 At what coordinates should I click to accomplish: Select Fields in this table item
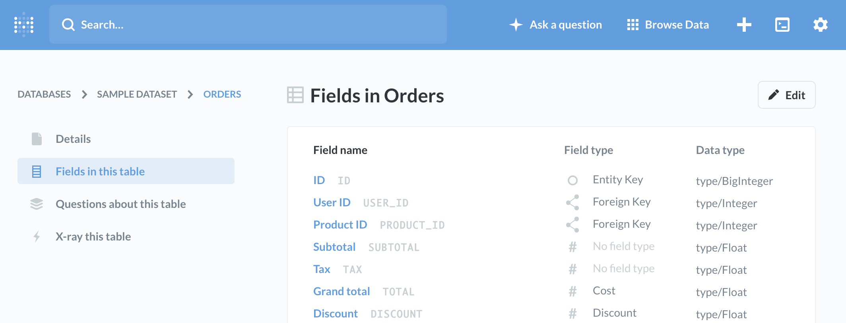coord(100,171)
